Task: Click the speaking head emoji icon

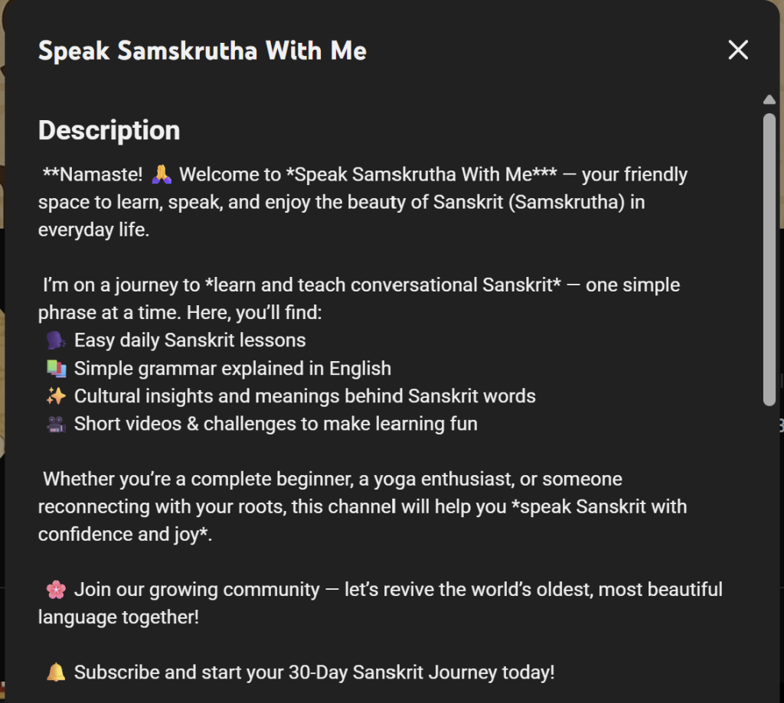Action: 56,340
